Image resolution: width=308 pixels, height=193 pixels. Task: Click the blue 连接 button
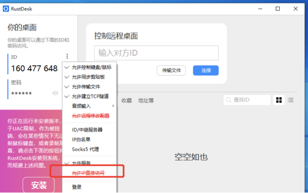point(206,70)
